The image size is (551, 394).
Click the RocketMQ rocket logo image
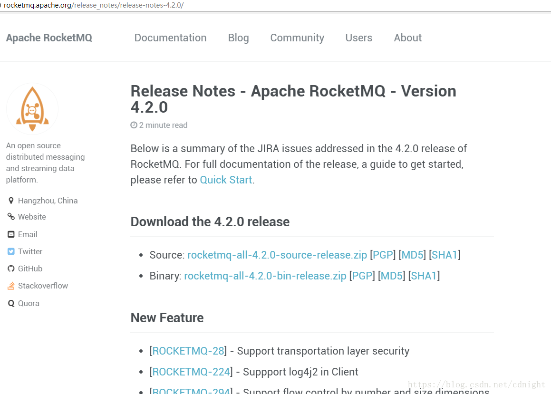(32, 109)
